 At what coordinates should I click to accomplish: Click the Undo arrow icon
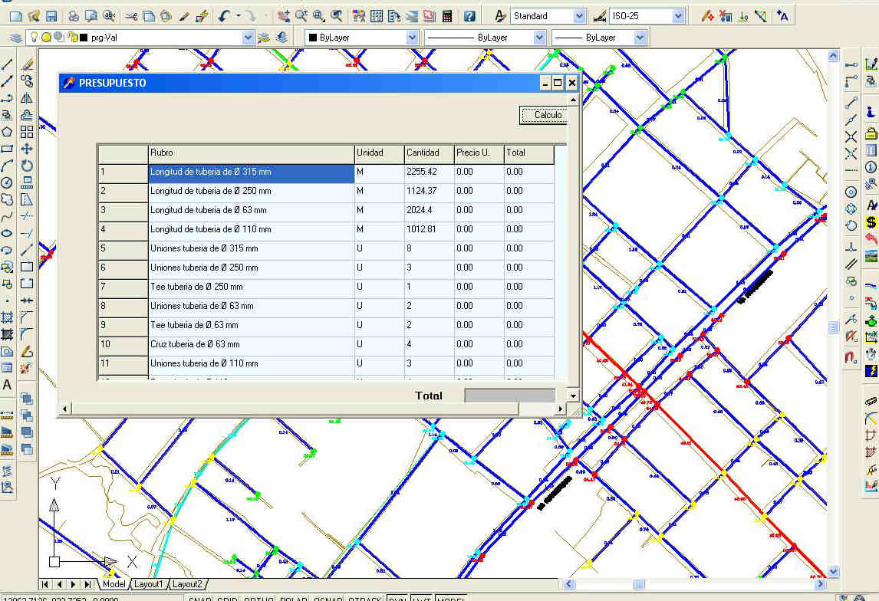[x=223, y=16]
